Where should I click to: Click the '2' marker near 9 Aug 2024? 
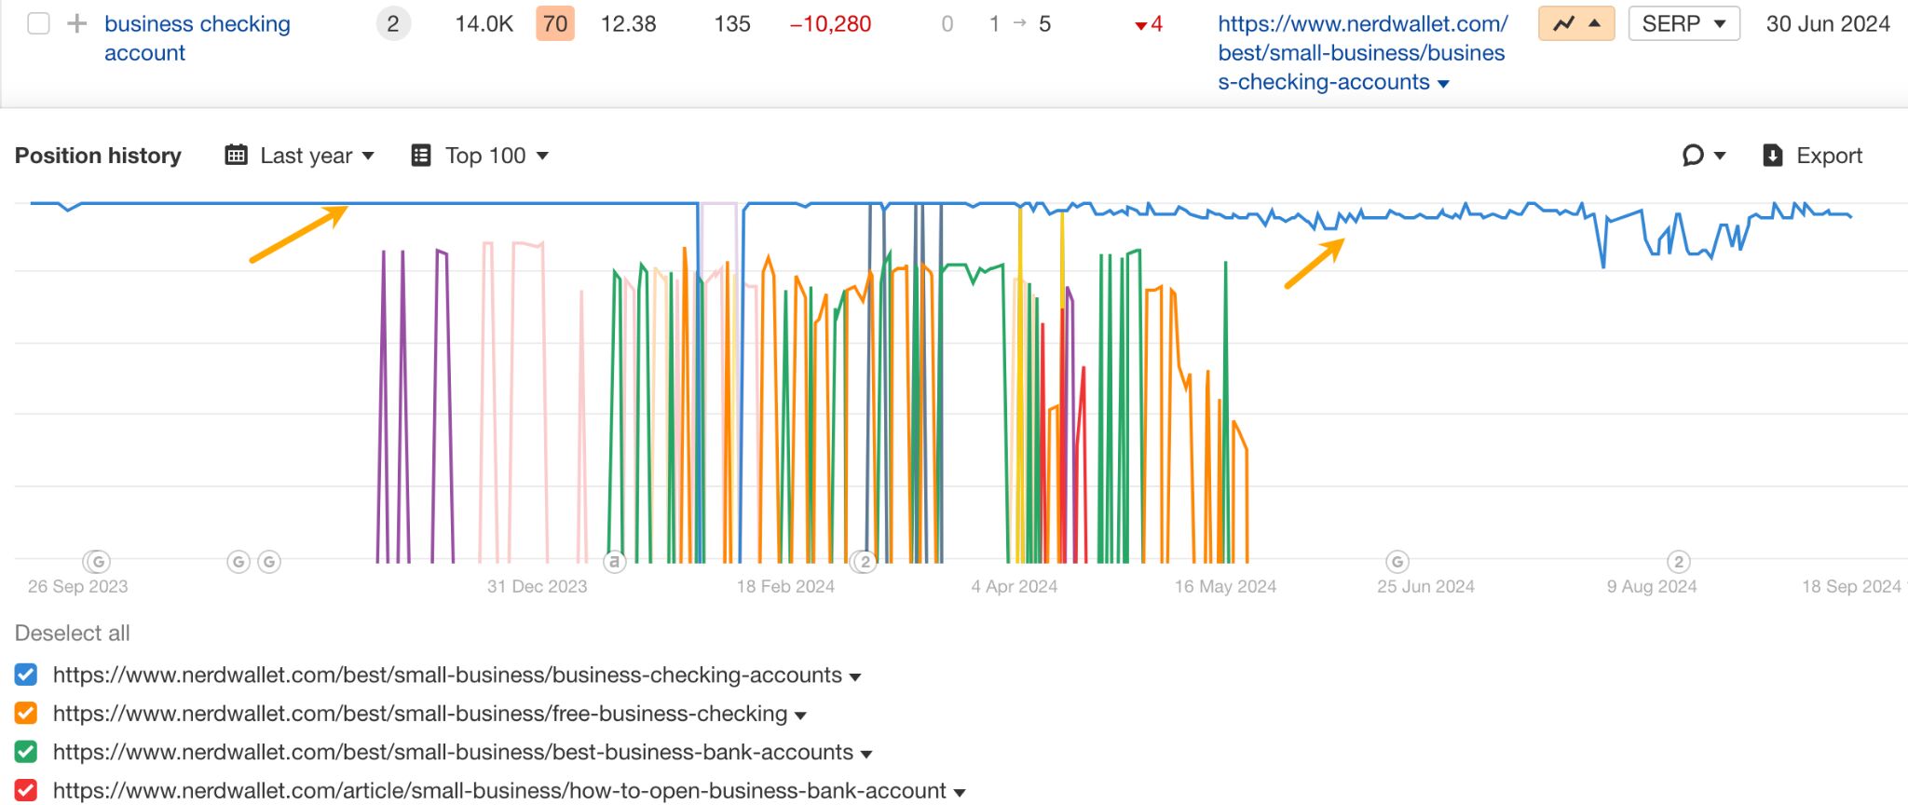pyautogui.click(x=1678, y=562)
